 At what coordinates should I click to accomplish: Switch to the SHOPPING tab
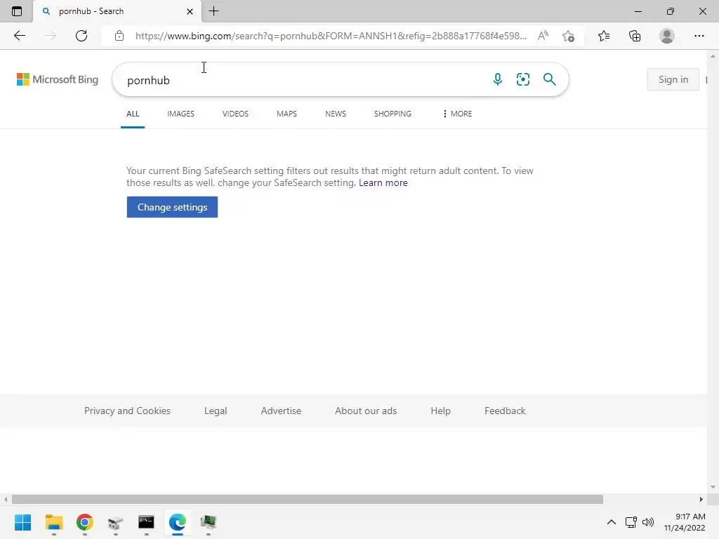[x=393, y=114]
